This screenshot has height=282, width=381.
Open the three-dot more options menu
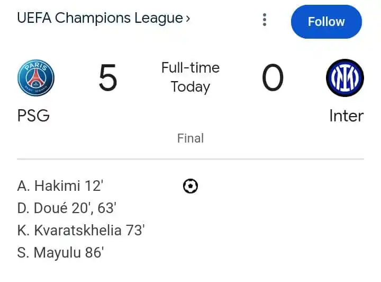pyautogui.click(x=265, y=20)
